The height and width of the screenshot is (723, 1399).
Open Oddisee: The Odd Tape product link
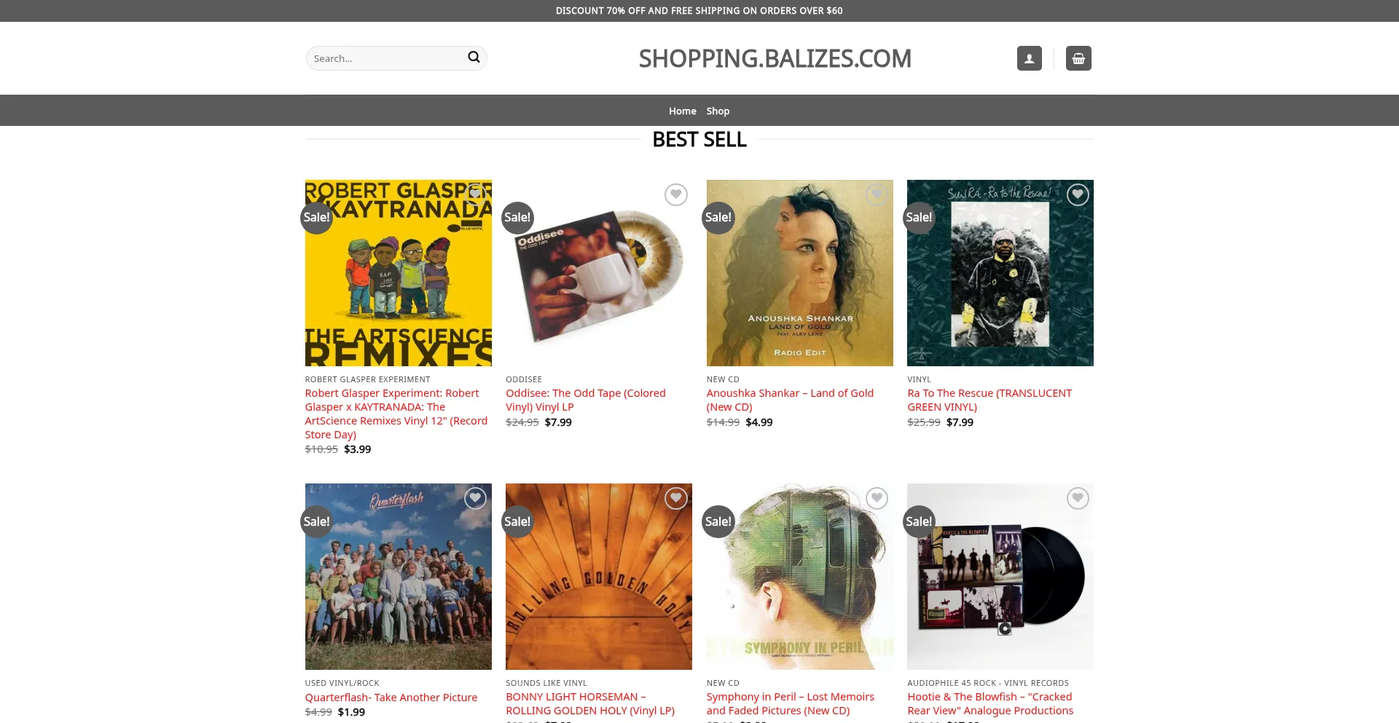coord(586,400)
